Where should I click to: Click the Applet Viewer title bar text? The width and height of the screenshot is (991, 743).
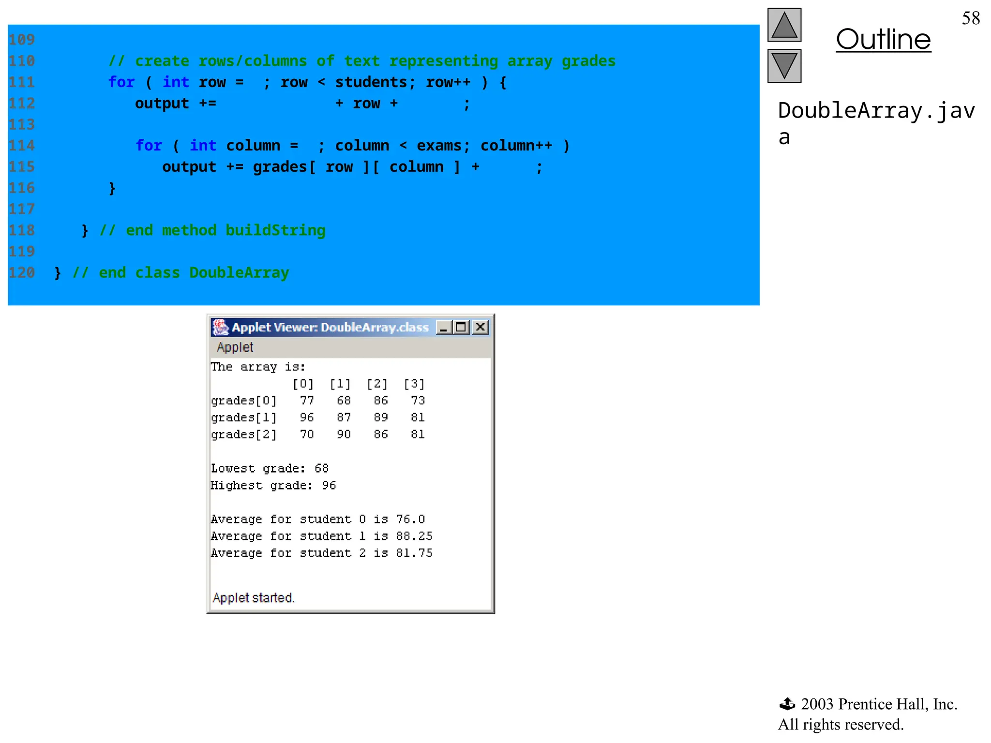[x=330, y=327]
